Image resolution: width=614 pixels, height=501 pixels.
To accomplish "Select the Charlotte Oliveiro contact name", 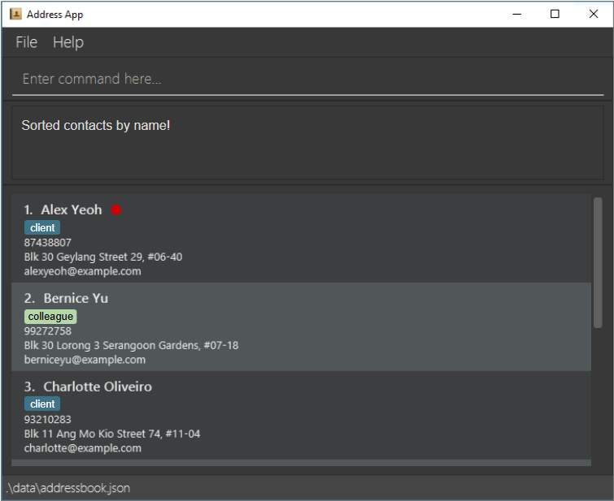I will (x=98, y=387).
